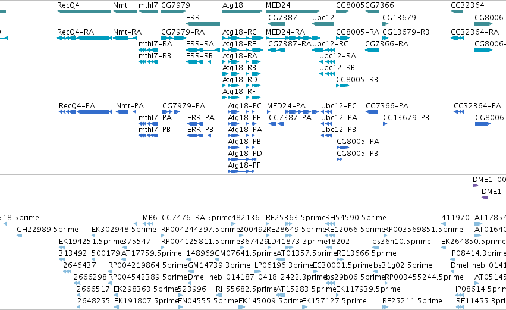Click the MB6-CG7476-RA.5prime EST label
Screen dimensions: 506x310
pos(187,218)
